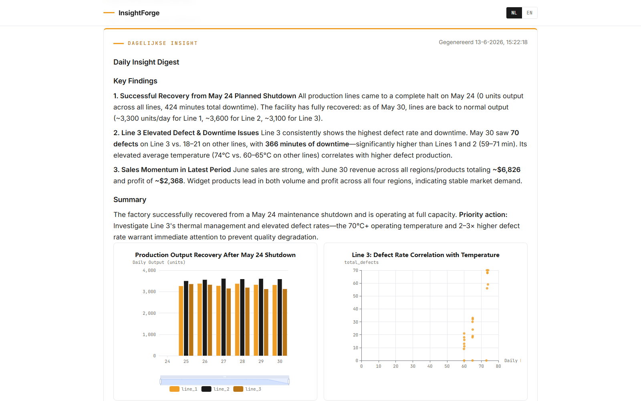Switch language to NL
641x401 pixels.
514,13
